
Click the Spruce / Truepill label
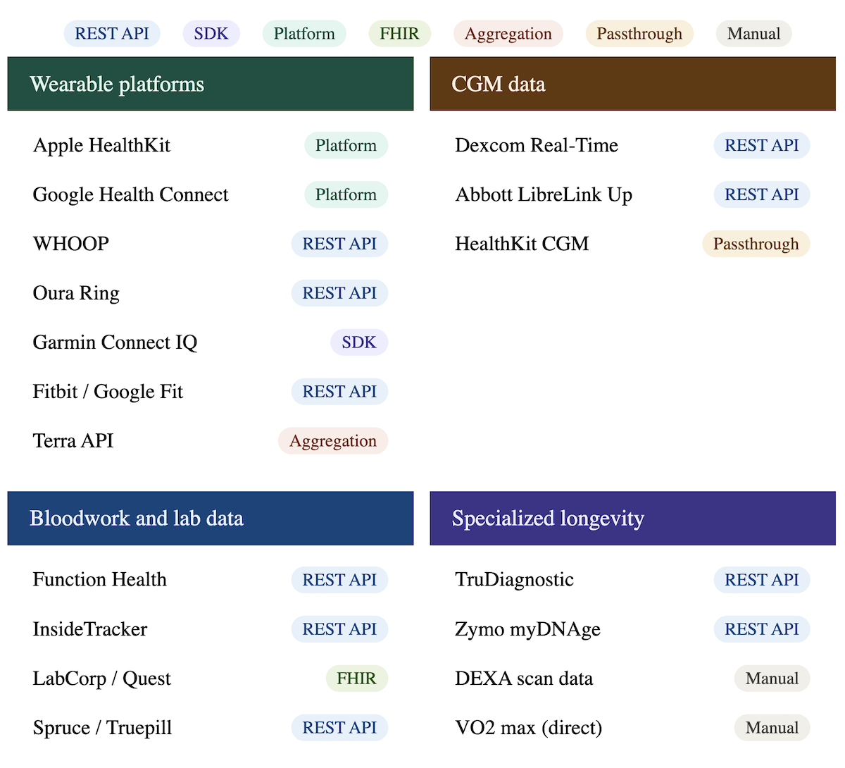pos(102,728)
